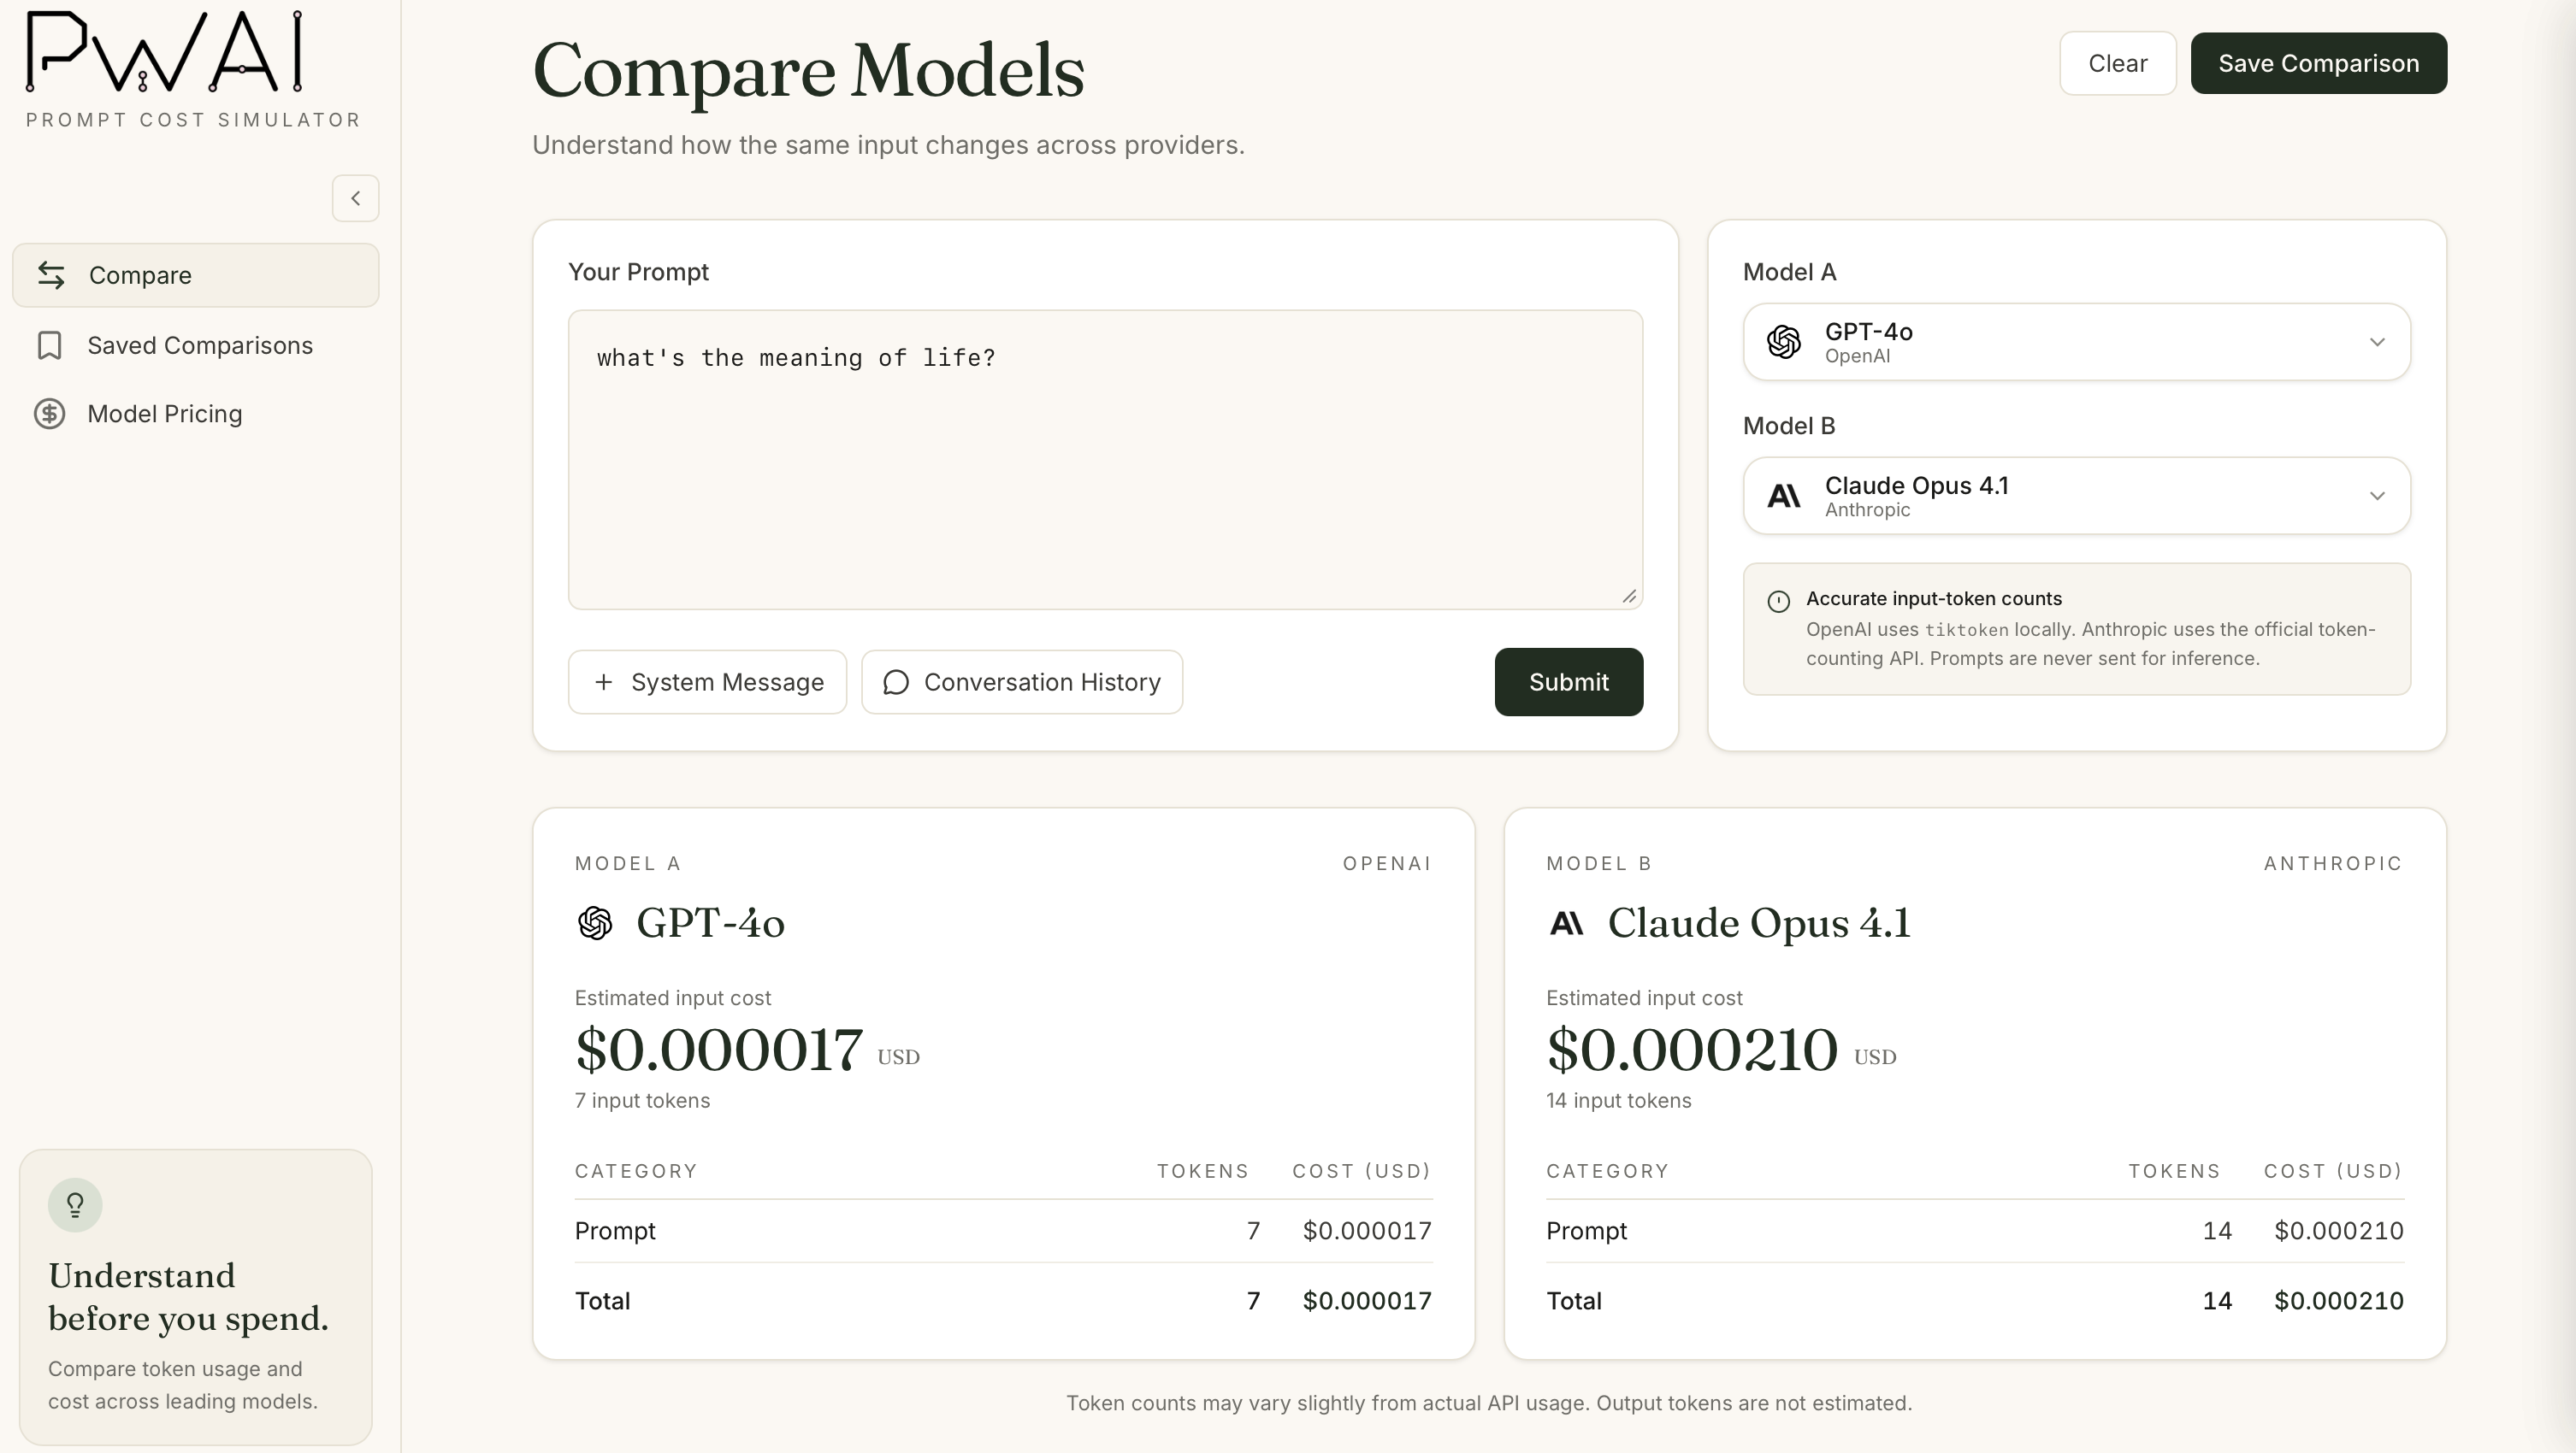This screenshot has height=1453, width=2576.
Task: Click the Prompt row in the Claude Opus table
Action: click(x=1974, y=1230)
